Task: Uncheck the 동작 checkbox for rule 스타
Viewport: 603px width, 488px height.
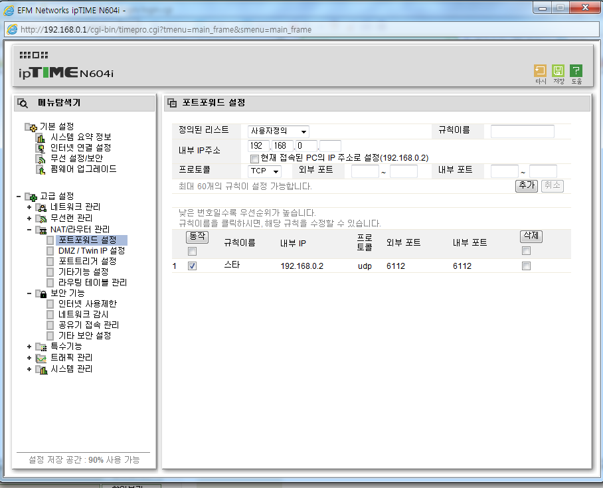Action: tap(193, 266)
